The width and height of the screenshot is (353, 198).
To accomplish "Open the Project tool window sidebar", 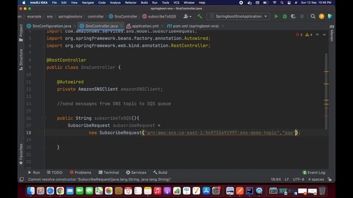I will 21,33.
